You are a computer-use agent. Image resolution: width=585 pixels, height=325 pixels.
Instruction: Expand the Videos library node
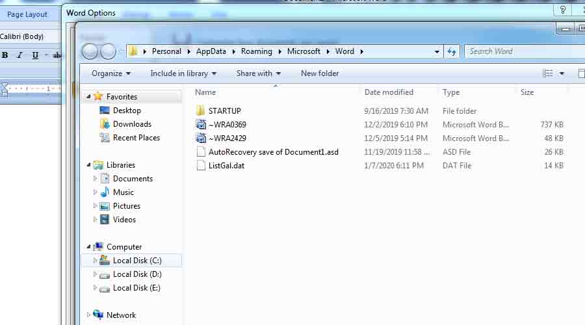click(x=95, y=220)
